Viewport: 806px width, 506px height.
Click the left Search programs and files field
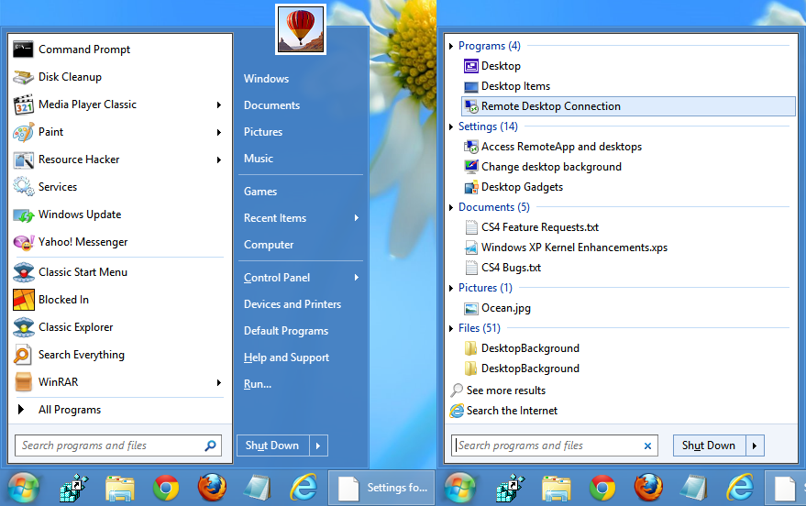click(x=118, y=445)
